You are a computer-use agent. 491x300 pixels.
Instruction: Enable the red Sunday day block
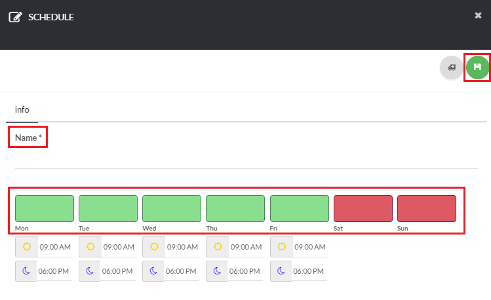pos(427,208)
